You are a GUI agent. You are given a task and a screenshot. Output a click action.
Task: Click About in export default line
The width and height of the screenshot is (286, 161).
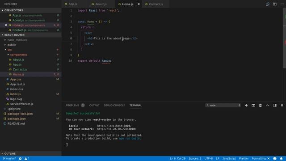point(106,61)
